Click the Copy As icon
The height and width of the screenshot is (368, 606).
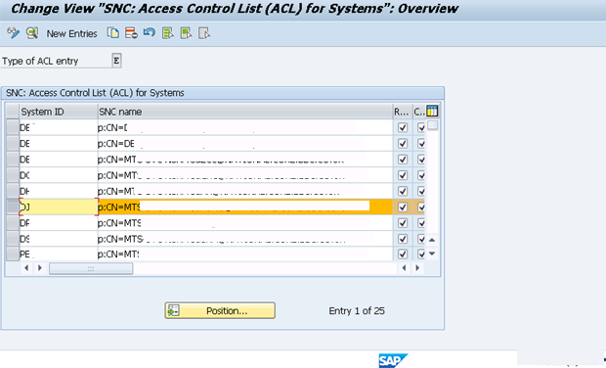click(x=112, y=33)
